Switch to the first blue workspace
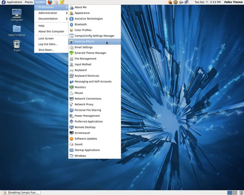Image resolution: width=244 pixels, height=195 pixels. [230, 193]
